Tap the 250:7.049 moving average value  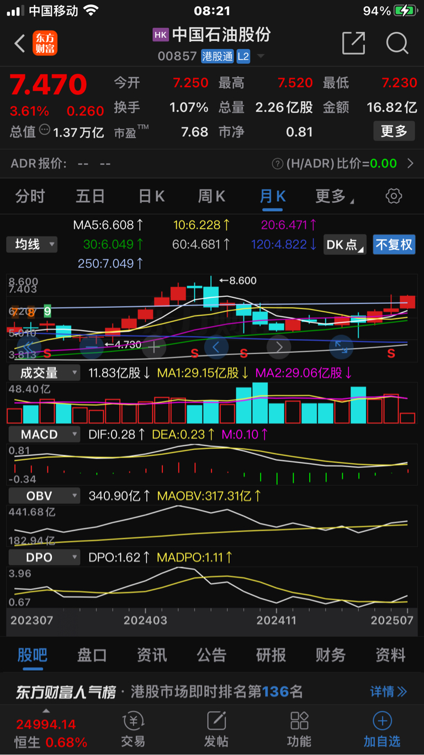pos(110,264)
